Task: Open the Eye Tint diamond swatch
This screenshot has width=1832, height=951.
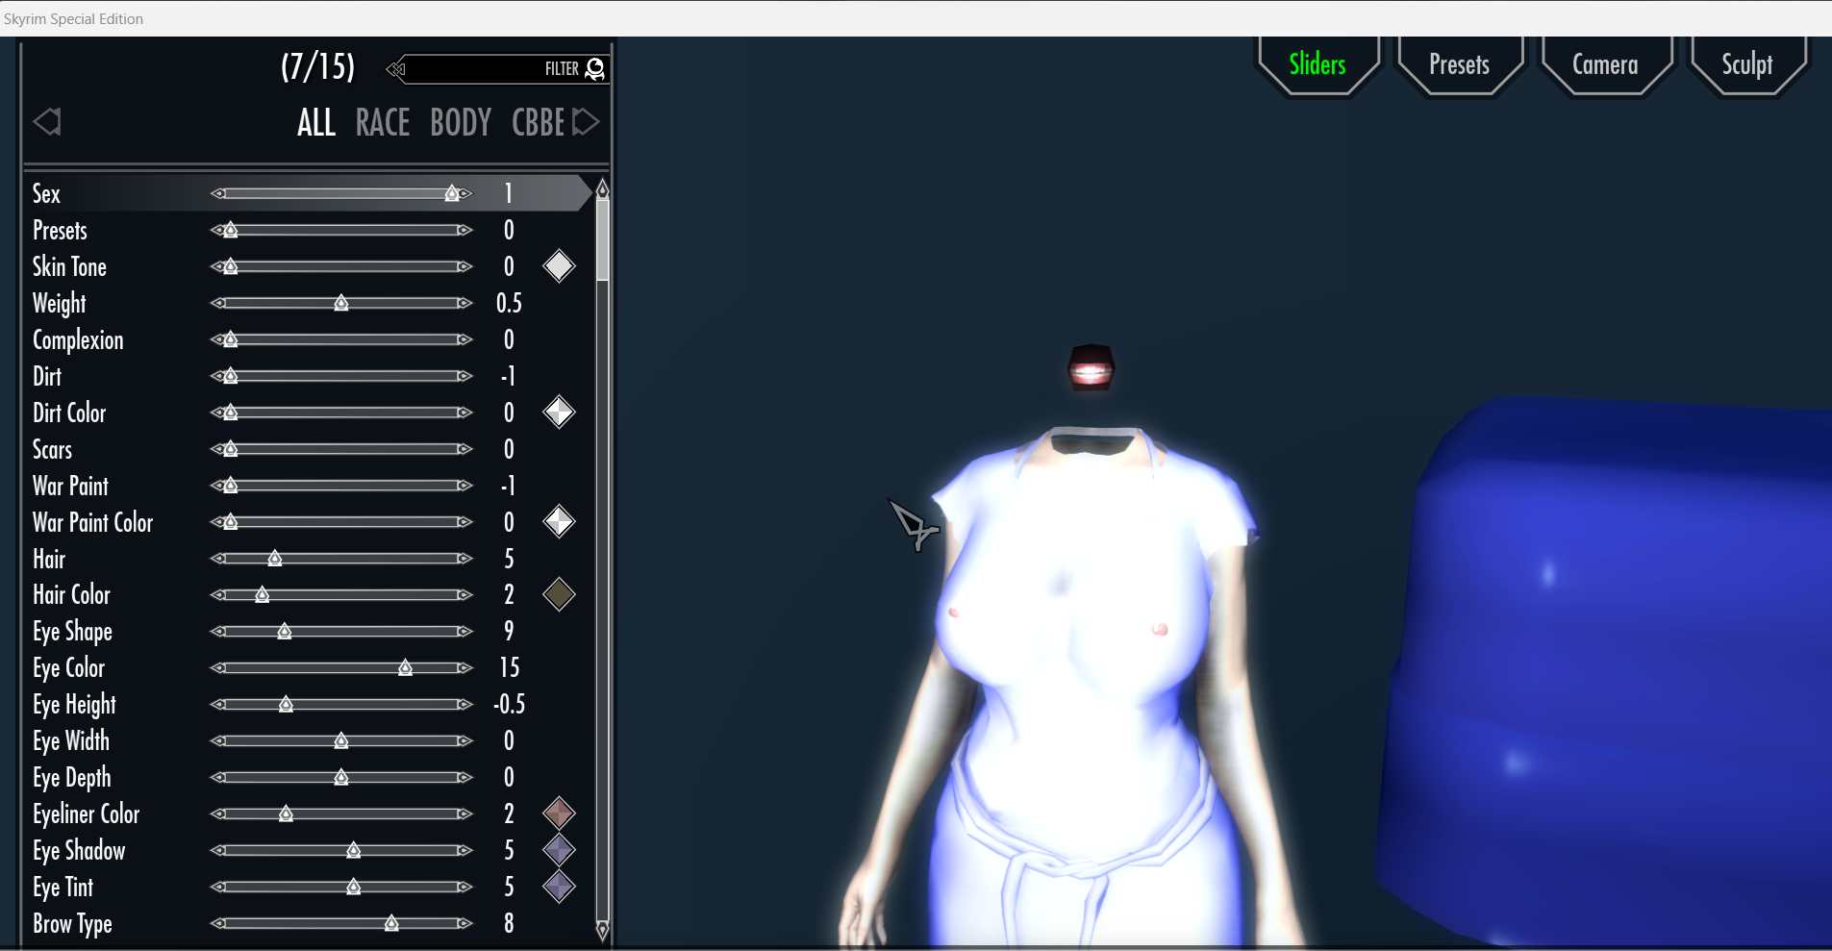Action: 559,887
